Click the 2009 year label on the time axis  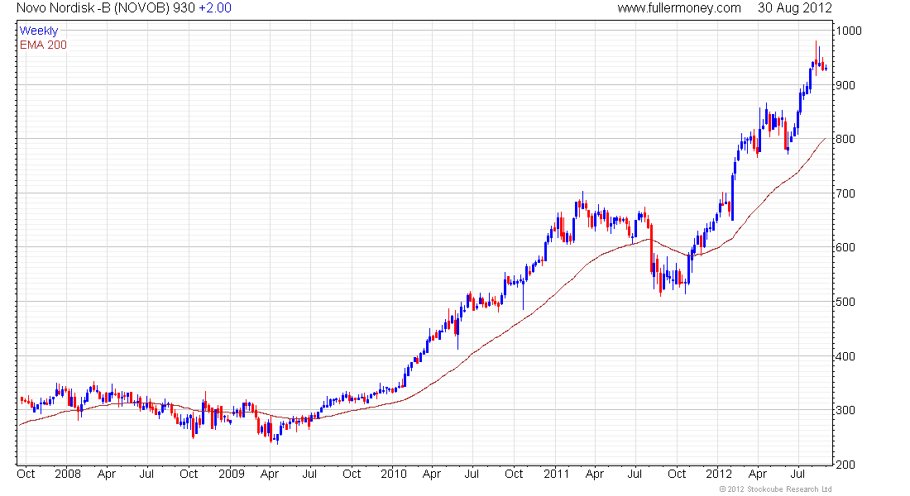click(x=232, y=474)
